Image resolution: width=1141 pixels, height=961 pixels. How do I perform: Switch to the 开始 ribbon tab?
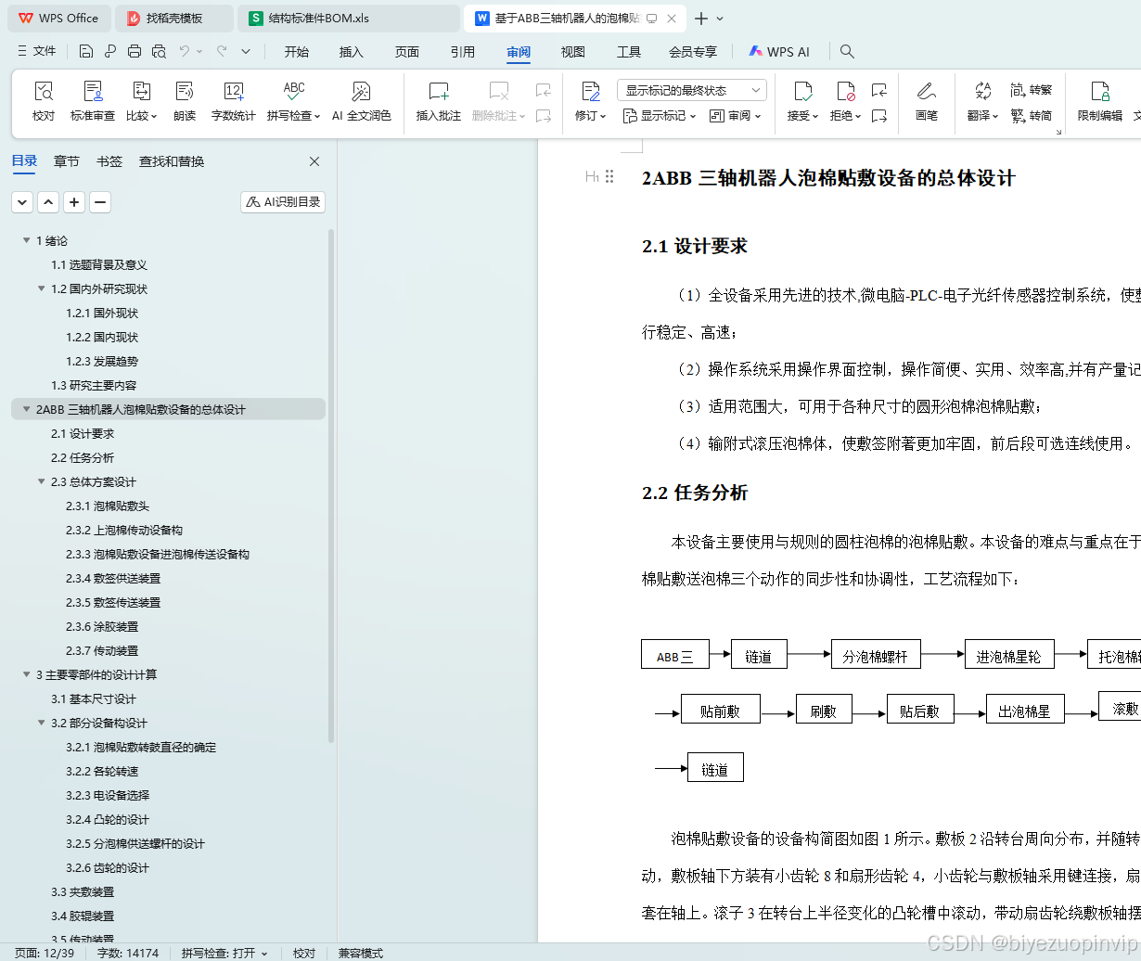coord(297,52)
